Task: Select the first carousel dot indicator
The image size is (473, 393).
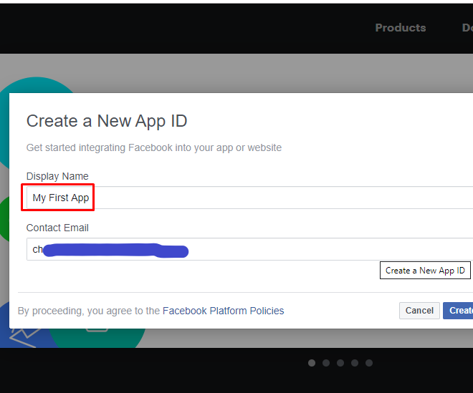Action: (312, 363)
